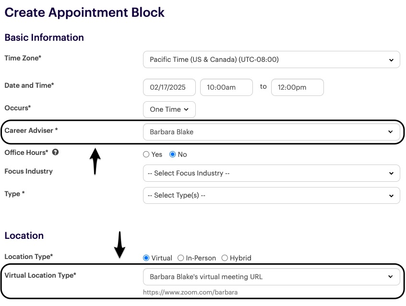Expand the Select Focus Industry dropdown
406x306 pixels.
(x=271, y=173)
